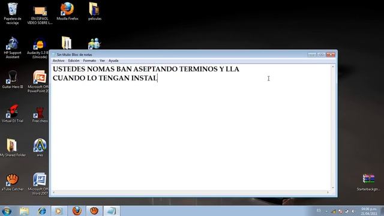Viewport: 384px width, 216px height.
Task: Click the Notepad vertical scrollbar down arrow
Action: [333, 188]
